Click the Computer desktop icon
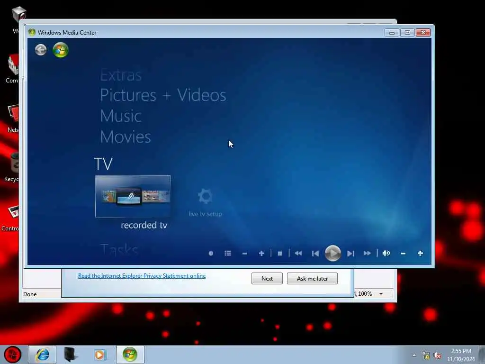Image resolution: width=485 pixels, height=364 pixels. coord(12,69)
